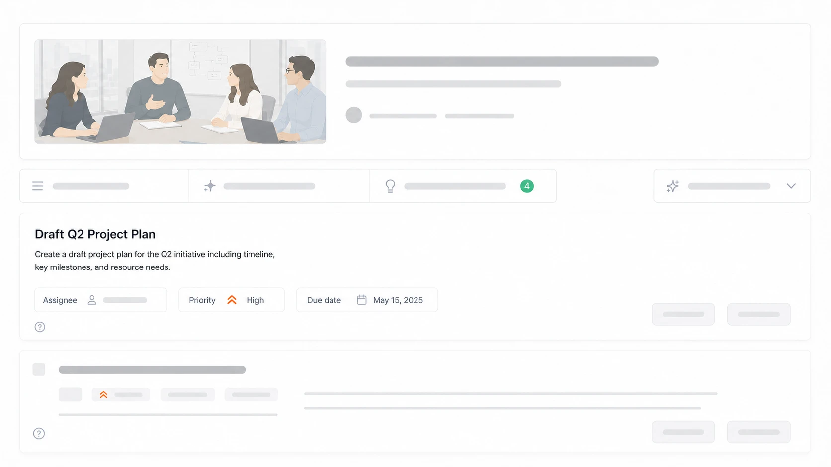The width and height of the screenshot is (831, 467).
Task: Click the double-sparkle AI icon
Action: coord(673,186)
